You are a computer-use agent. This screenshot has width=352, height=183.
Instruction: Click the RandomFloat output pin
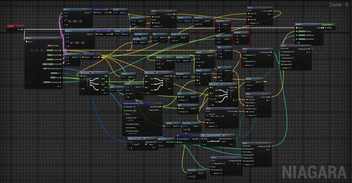pos(160,107)
